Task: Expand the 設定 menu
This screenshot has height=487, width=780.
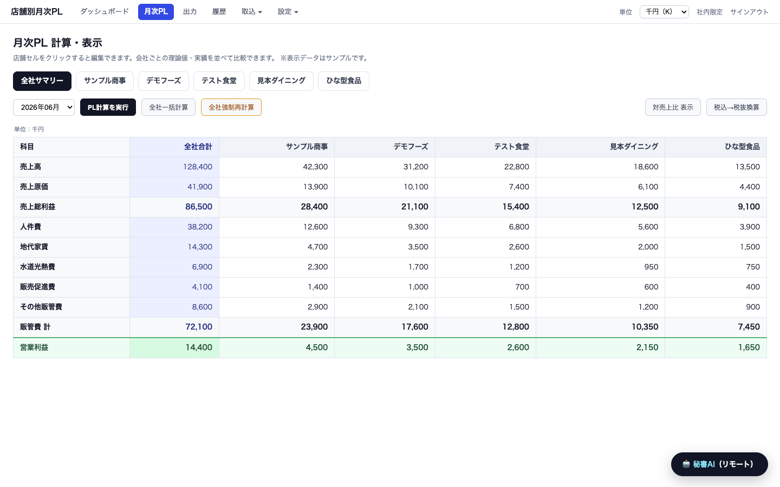Action: (288, 12)
